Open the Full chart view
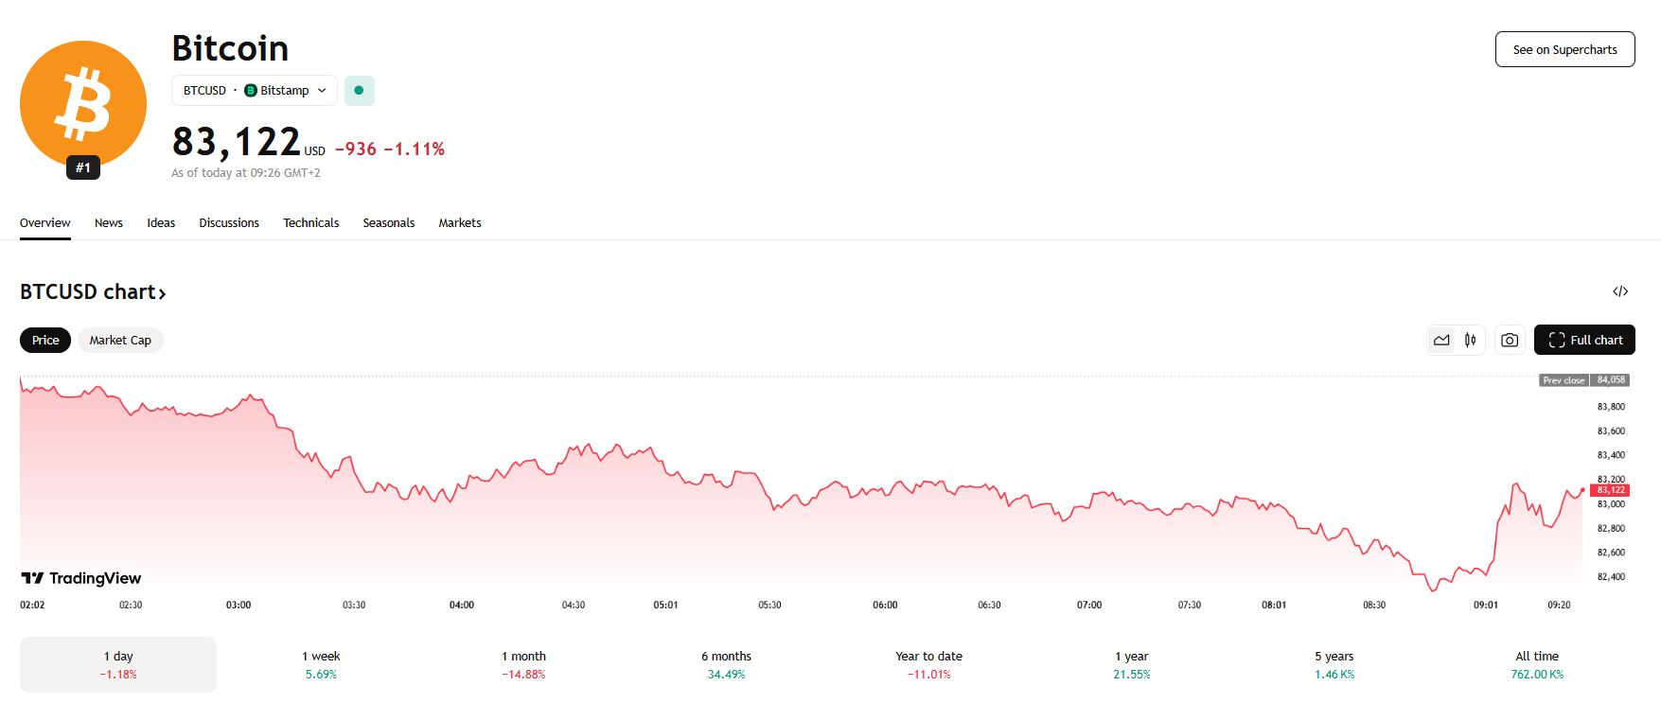 pyautogui.click(x=1584, y=341)
